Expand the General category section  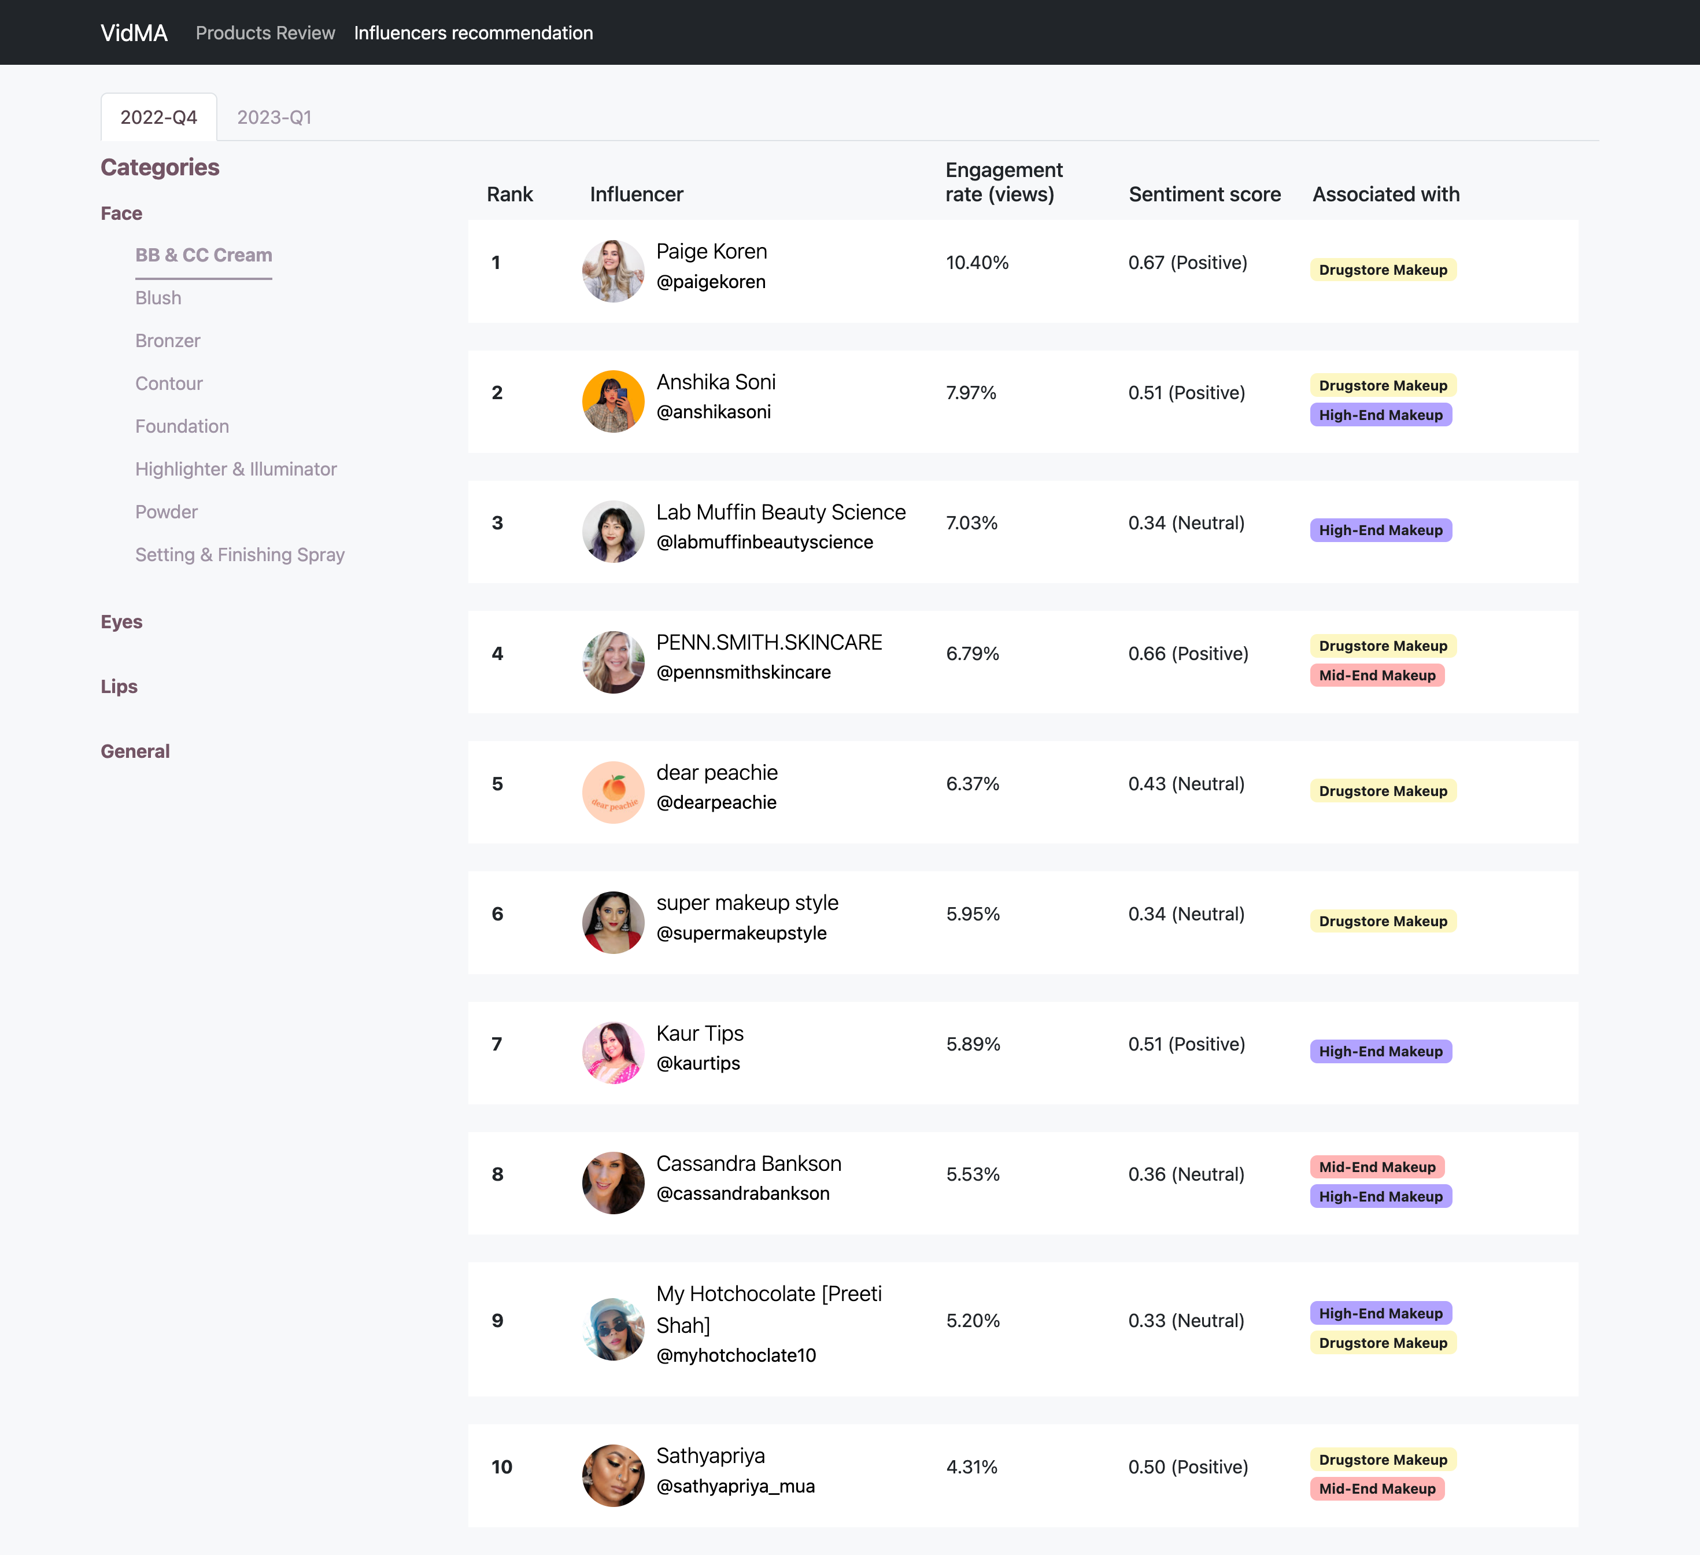(x=135, y=751)
